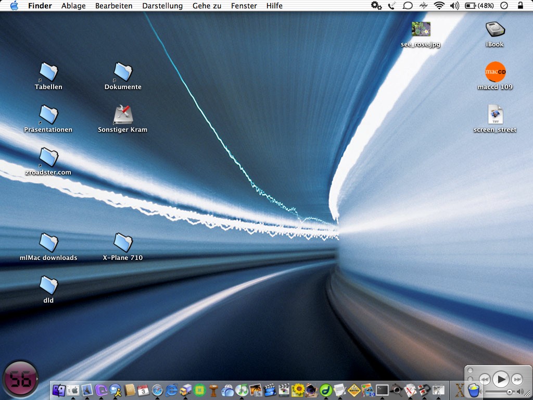533x400 pixels.
Task: Click the Bluetooth status menu icon
Action: (x=424, y=6)
